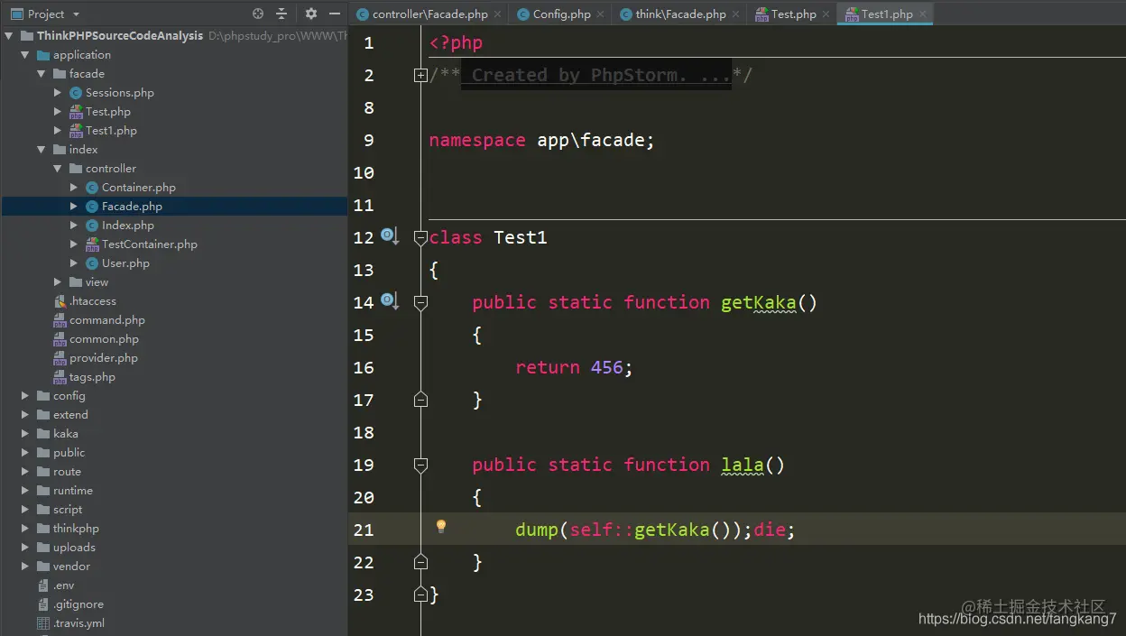Viewport: 1126px width, 636px height.
Task: Select provider.php in project tree
Action: 104,358
